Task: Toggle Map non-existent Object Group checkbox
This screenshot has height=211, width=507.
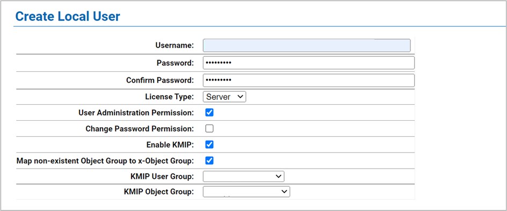Action: pyautogui.click(x=209, y=161)
